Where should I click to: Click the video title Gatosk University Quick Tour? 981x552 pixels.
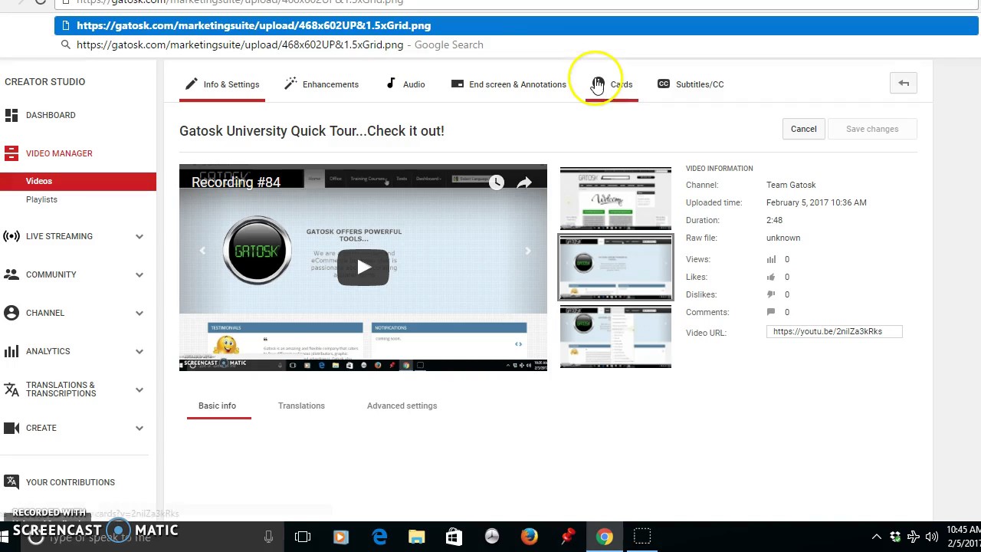(x=312, y=130)
